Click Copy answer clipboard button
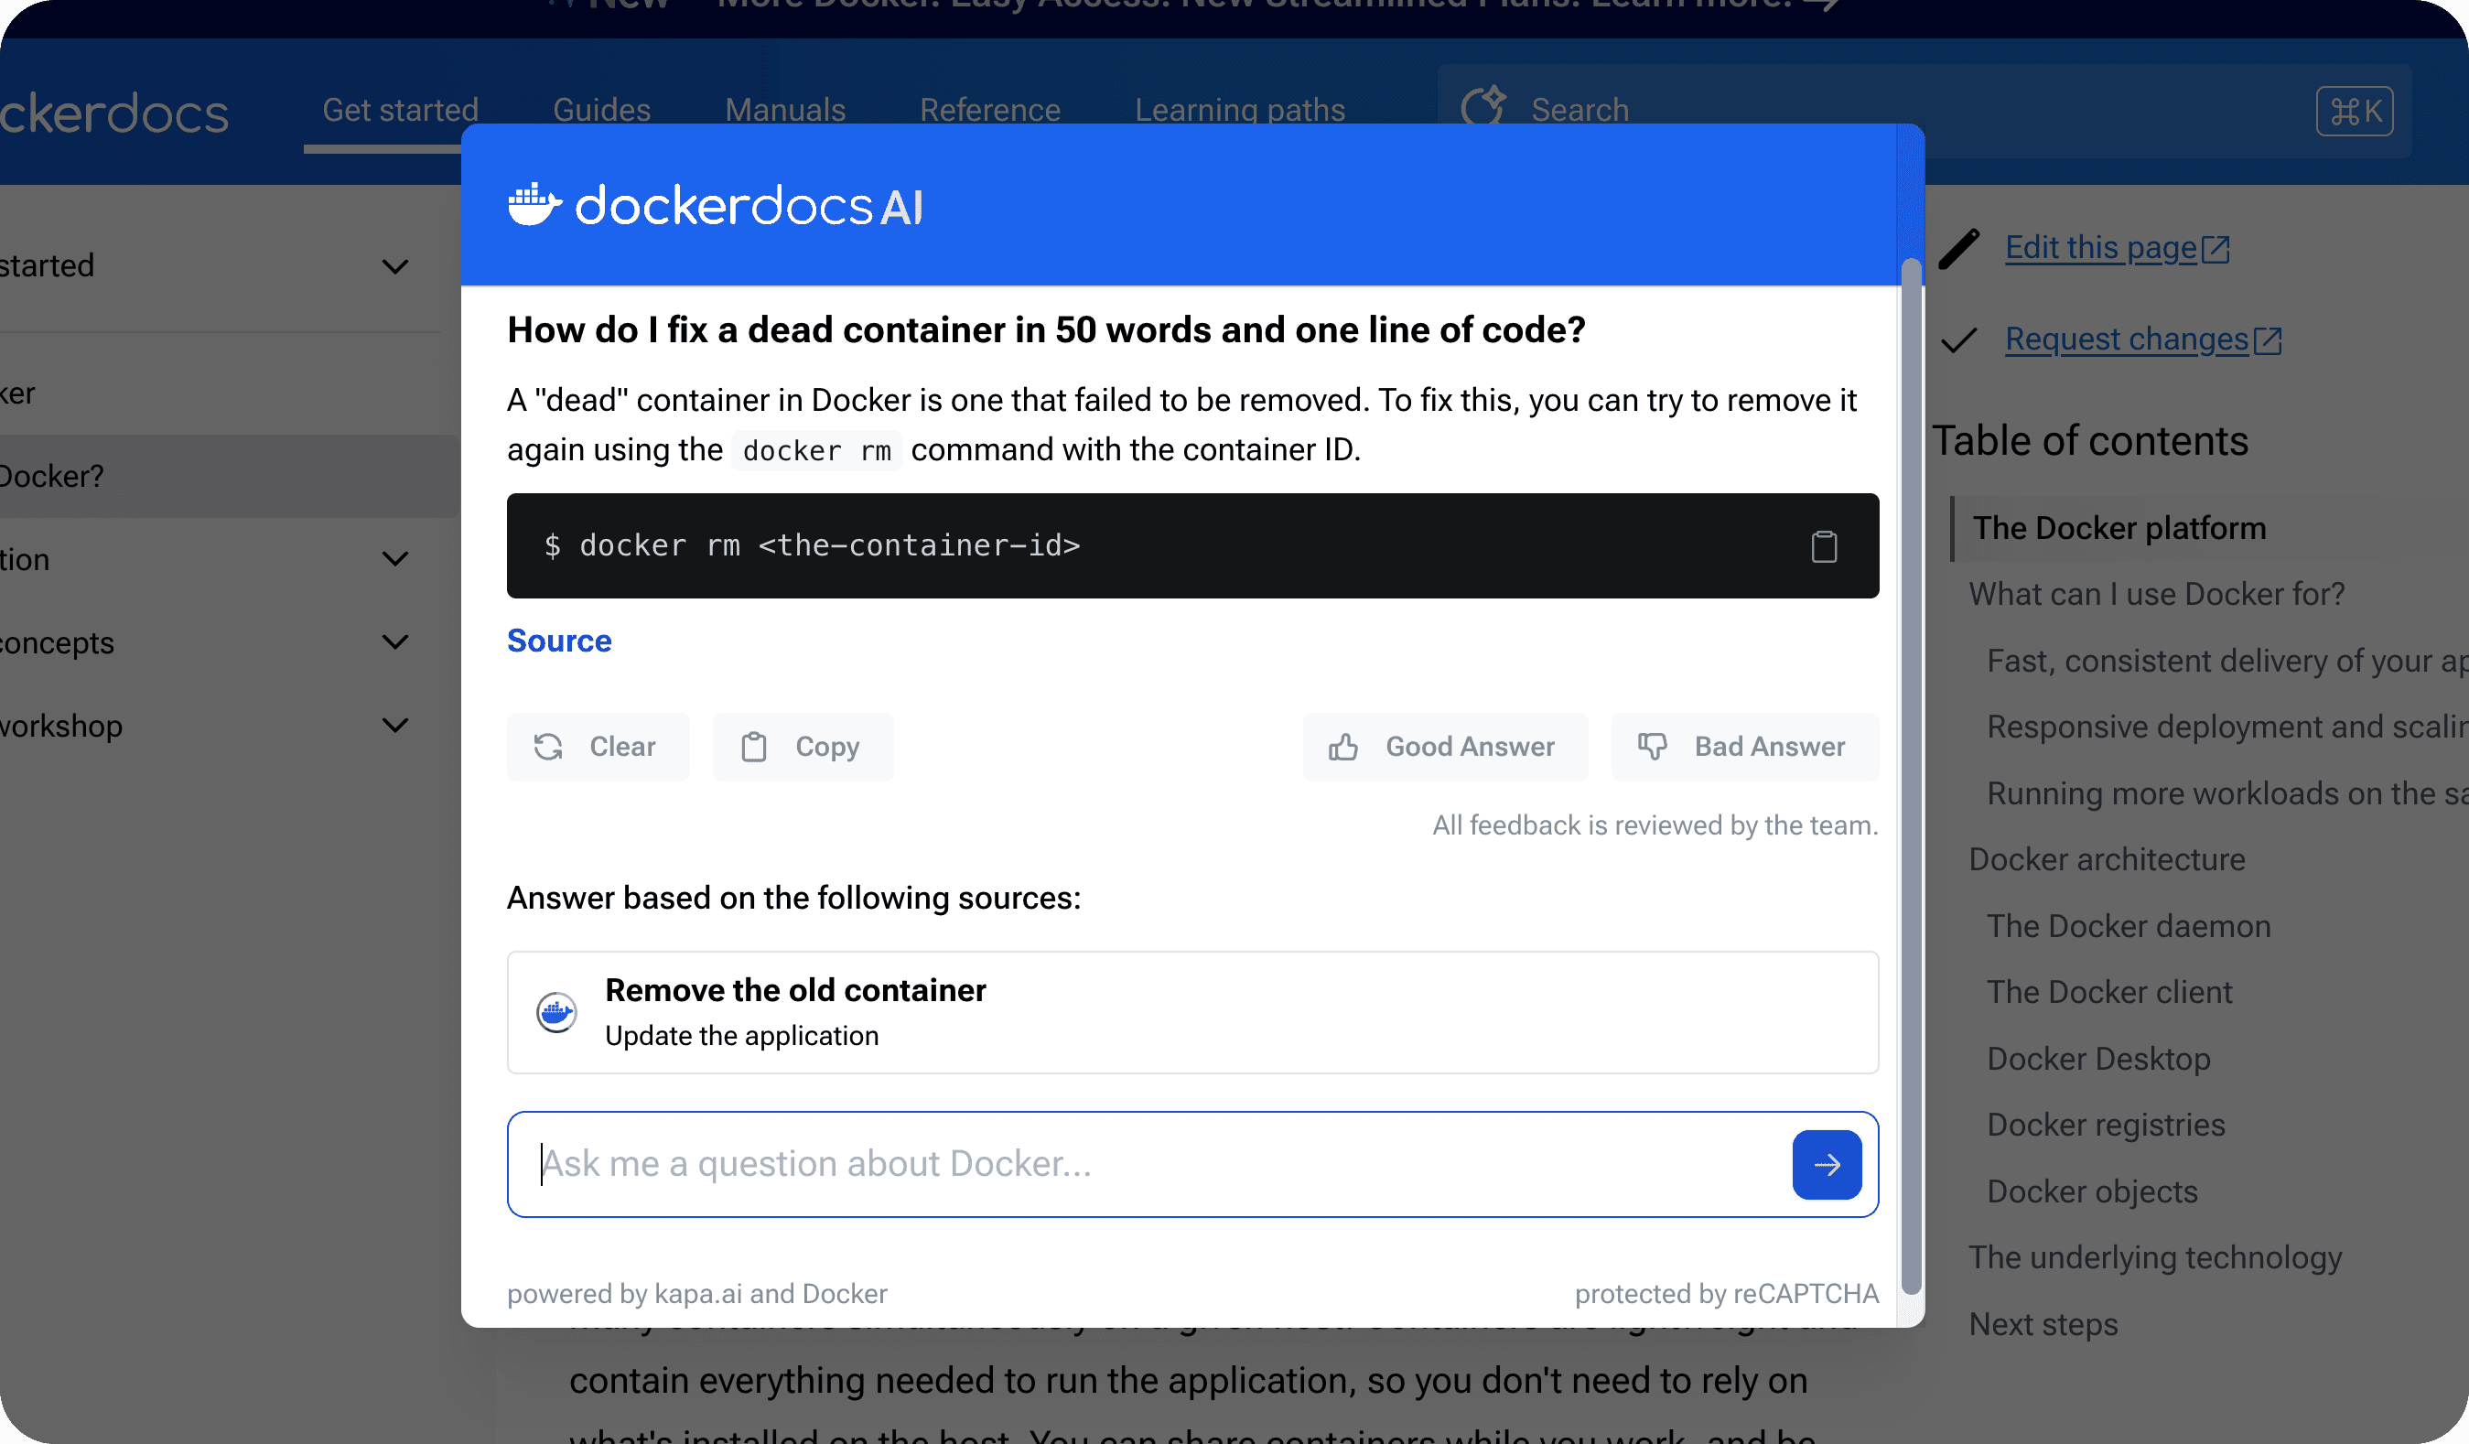 (803, 747)
